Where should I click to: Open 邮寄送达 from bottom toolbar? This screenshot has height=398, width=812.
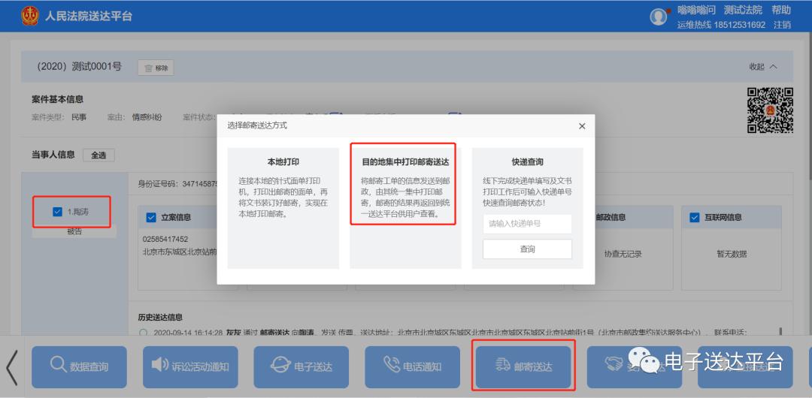pyautogui.click(x=523, y=367)
